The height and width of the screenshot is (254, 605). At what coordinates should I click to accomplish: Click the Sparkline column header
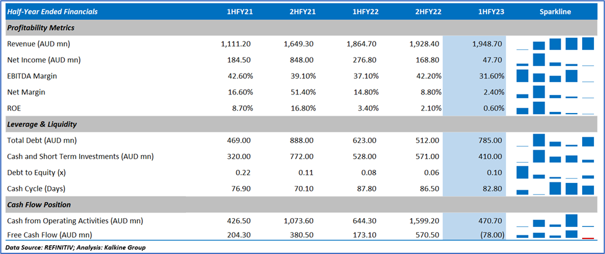[x=554, y=12]
